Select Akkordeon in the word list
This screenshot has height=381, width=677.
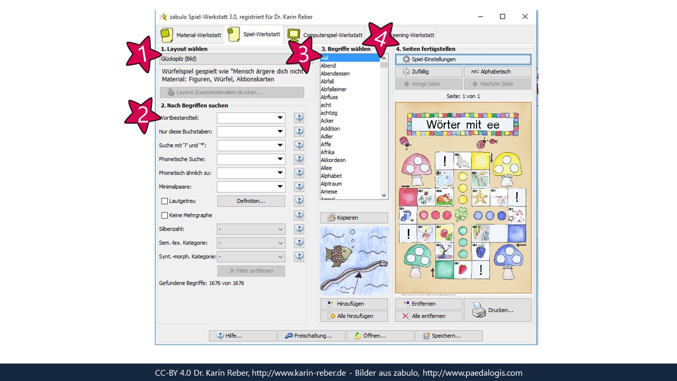333,160
